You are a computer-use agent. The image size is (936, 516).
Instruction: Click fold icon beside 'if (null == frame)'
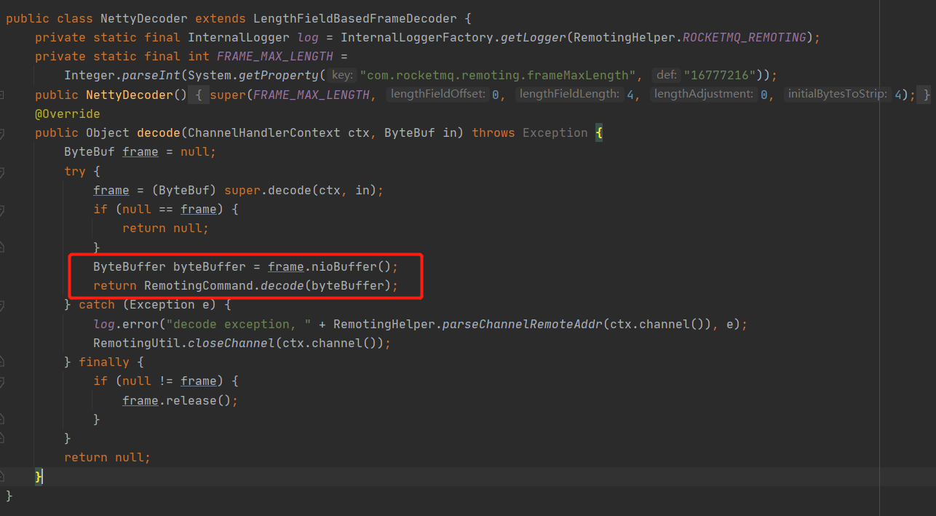[x=2, y=210]
